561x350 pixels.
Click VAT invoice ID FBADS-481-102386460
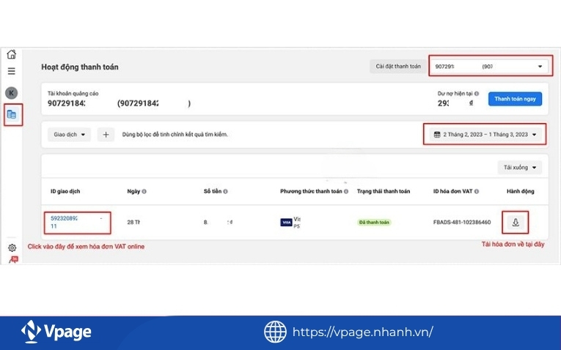pyautogui.click(x=462, y=222)
